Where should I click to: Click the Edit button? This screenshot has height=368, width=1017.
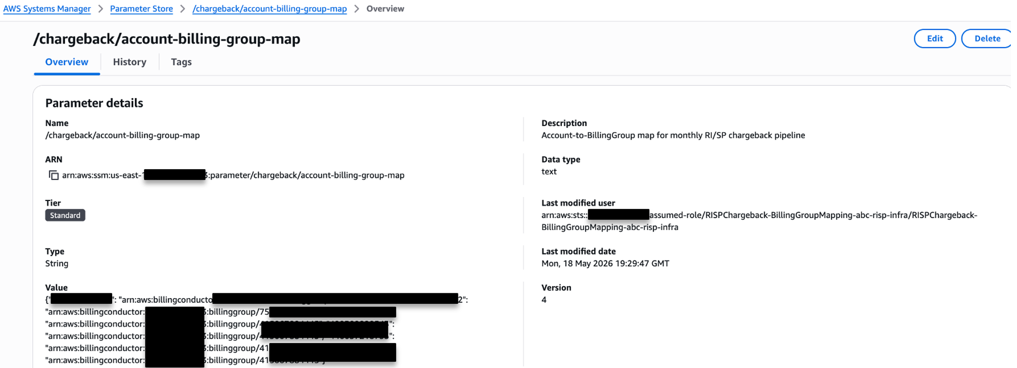coord(935,38)
